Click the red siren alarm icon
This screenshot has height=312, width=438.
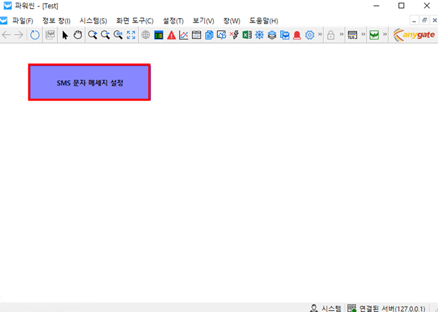tap(297, 35)
